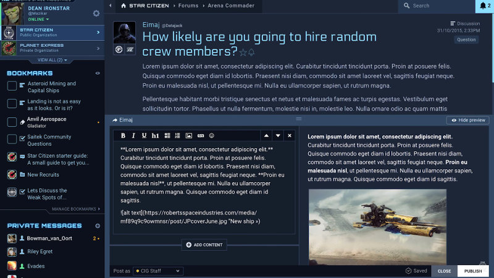
Task: Click the Hide preview button
Action: coord(468,120)
